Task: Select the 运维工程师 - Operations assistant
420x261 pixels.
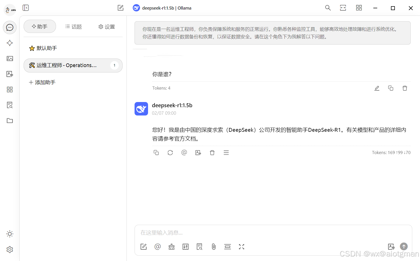Action: 73,66
